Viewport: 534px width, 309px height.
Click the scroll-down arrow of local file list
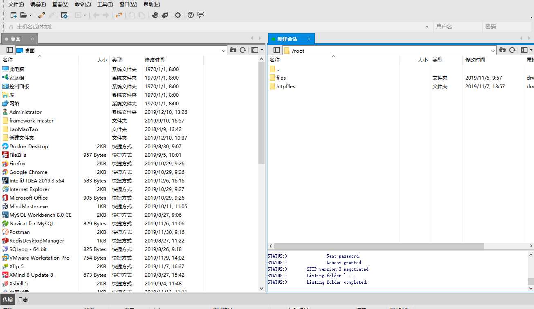(x=262, y=288)
